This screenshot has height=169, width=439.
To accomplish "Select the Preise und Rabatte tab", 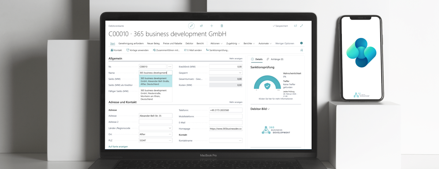I will pyautogui.click(x=172, y=43).
